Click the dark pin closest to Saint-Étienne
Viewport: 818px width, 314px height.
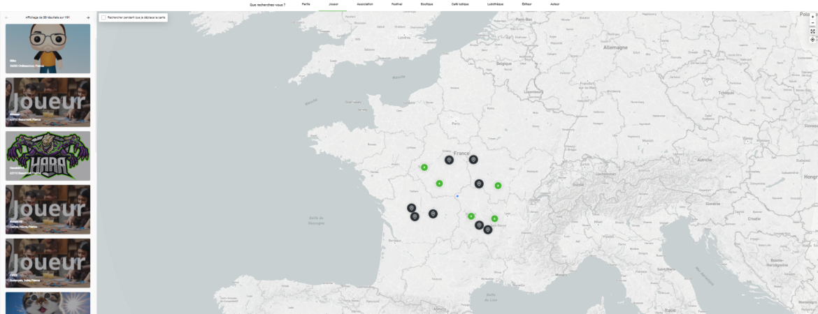click(487, 229)
